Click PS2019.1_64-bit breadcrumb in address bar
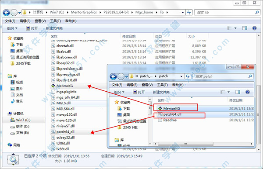263x169 pixels. [116, 12]
